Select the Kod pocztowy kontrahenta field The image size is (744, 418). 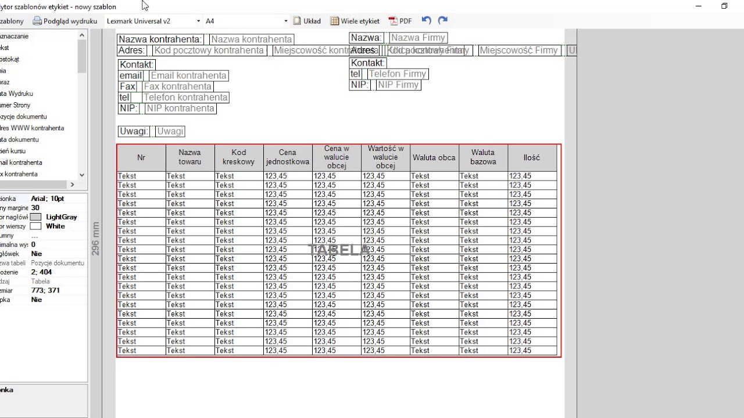[209, 51]
